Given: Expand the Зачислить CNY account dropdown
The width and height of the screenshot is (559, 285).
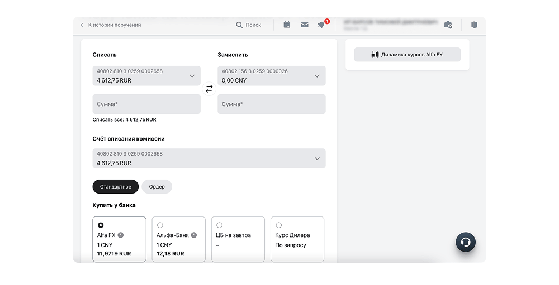Looking at the screenshot, I should (x=272, y=76).
